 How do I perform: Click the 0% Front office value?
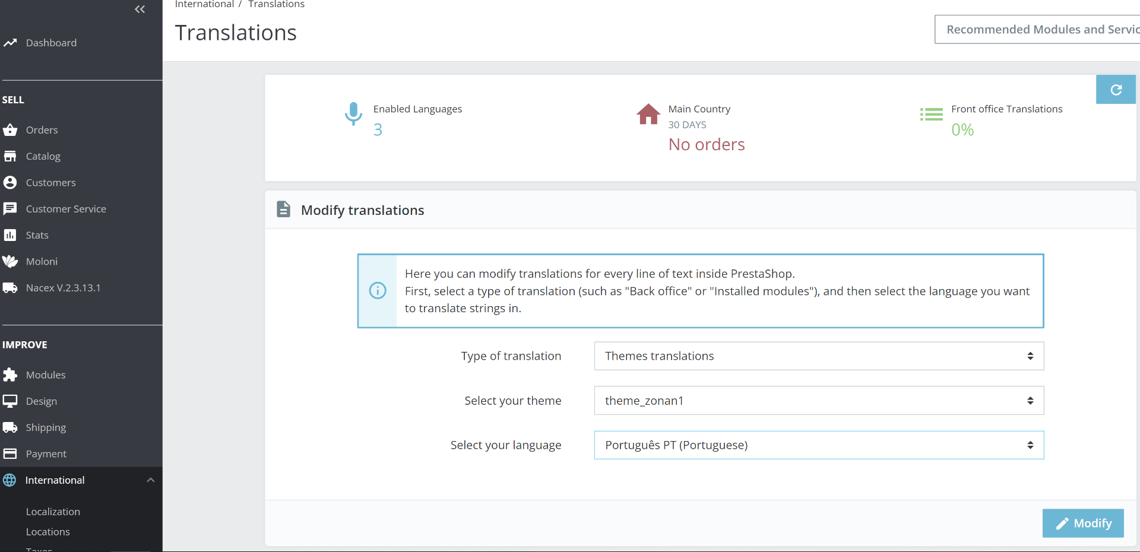click(x=962, y=129)
